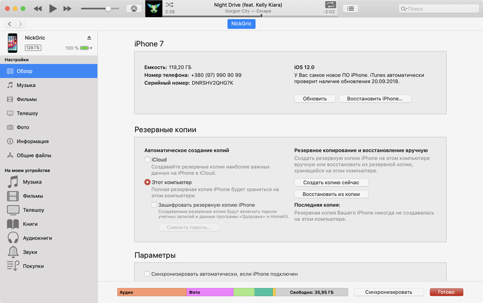Open the AirPlay output menu
The width and height of the screenshot is (483, 303).
(x=134, y=9)
